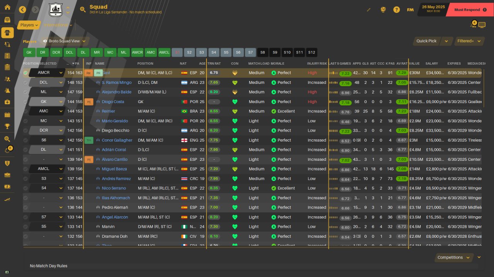494x277 pixels.
Task: Toggle selection tick for Adrián Corral row
Action: pos(25,150)
